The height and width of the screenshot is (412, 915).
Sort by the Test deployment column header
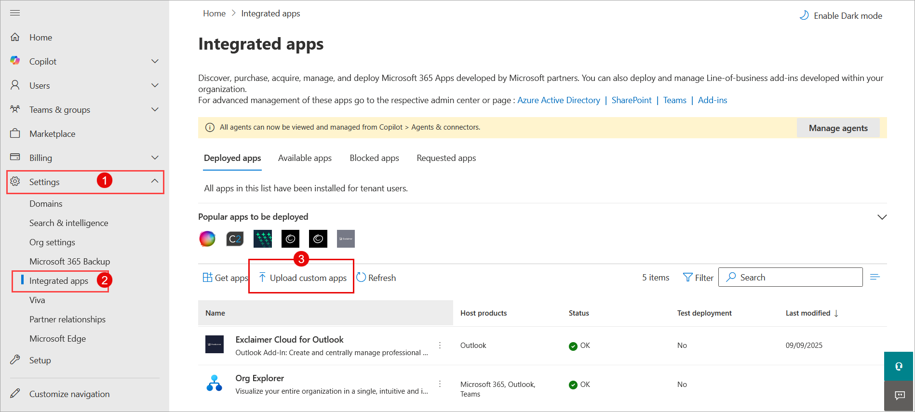tap(704, 313)
